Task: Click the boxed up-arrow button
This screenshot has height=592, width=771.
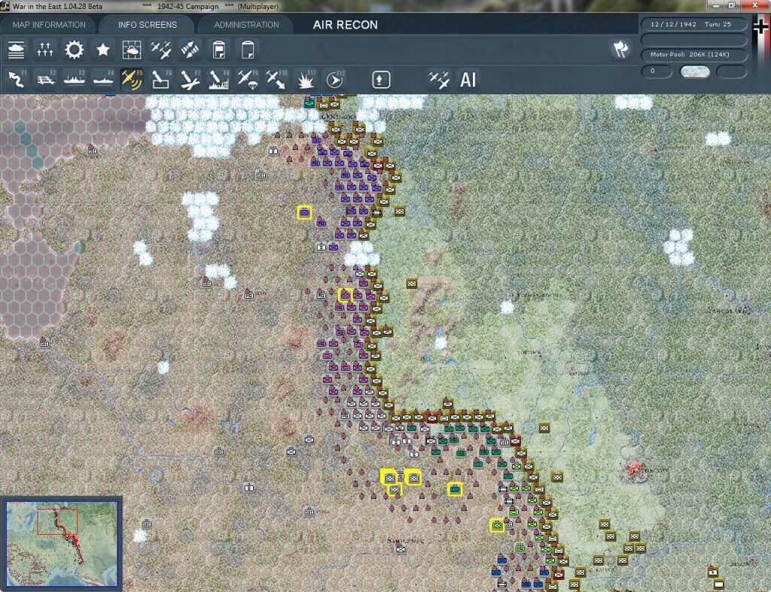Action: [x=381, y=80]
